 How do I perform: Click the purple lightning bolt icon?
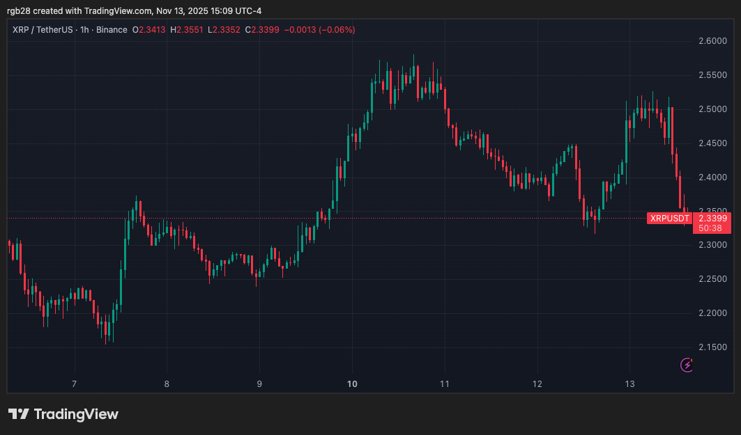coord(687,364)
